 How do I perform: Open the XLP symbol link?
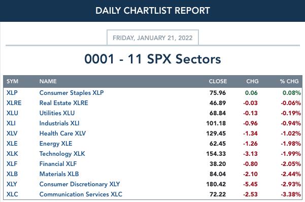coord(12,93)
